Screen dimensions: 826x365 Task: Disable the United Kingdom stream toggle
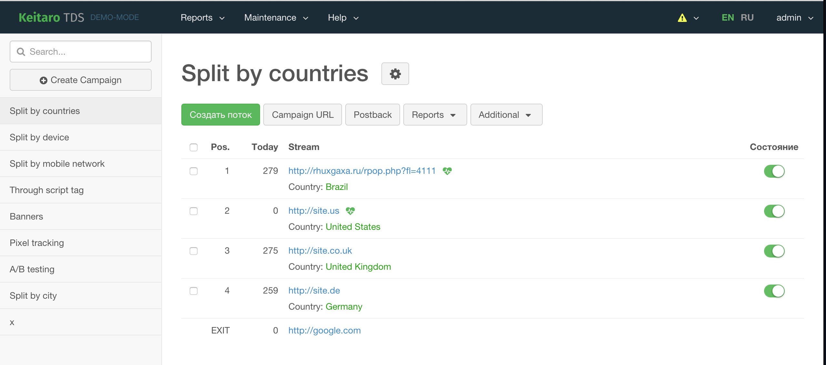coord(774,251)
